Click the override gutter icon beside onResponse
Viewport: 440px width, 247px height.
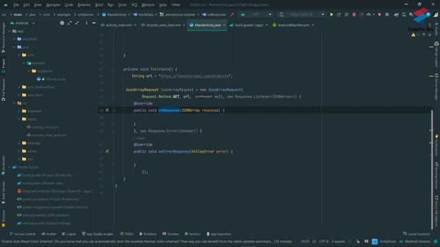[107, 110]
